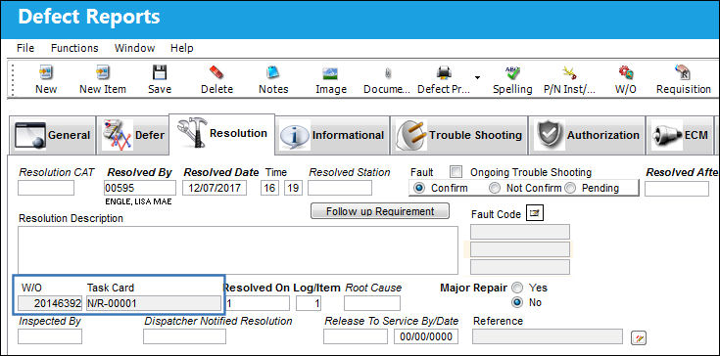Click the Time minute field showing 19

pyautogui.click(x=293, y=188)
